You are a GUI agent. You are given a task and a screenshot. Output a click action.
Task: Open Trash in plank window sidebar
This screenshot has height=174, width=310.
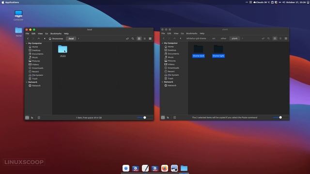coord(169,79)
